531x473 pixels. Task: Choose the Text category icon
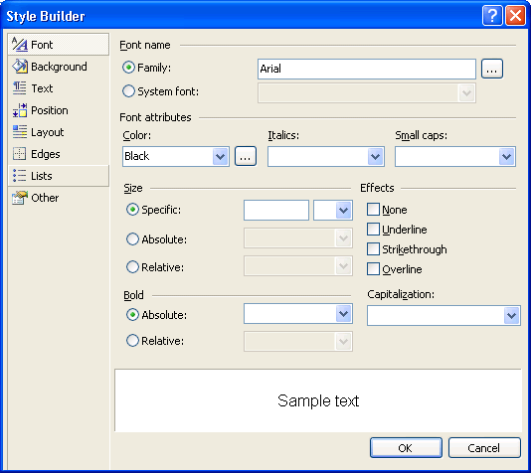[x=20, y=88]
